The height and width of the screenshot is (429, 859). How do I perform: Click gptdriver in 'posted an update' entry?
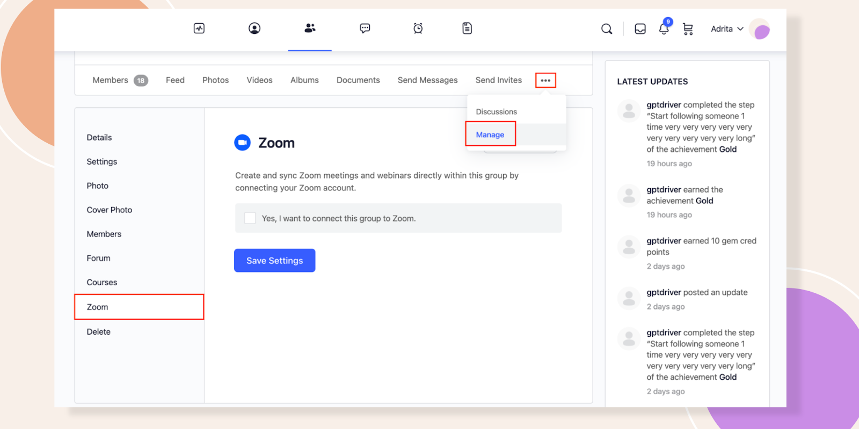tap(664, 292)
